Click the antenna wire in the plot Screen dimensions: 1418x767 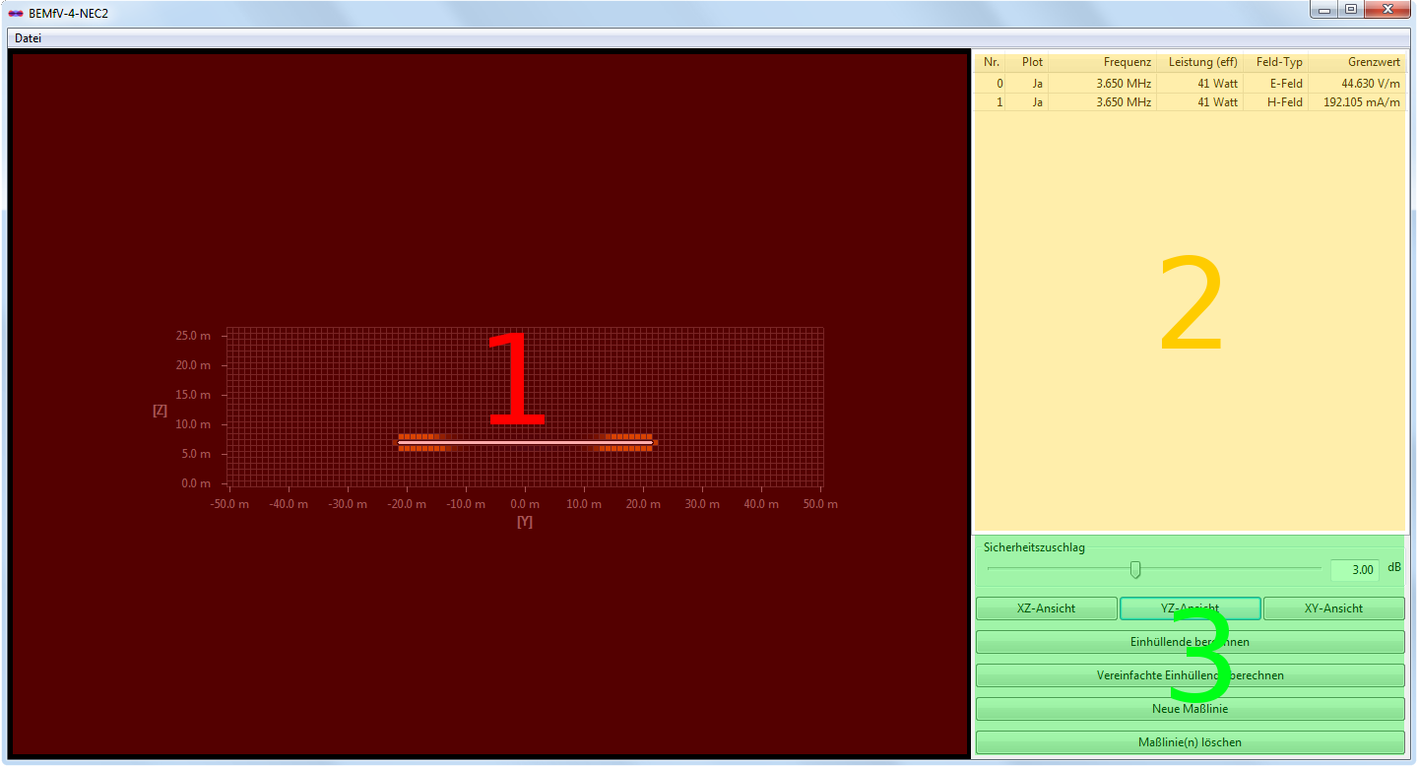pos(525,442)
